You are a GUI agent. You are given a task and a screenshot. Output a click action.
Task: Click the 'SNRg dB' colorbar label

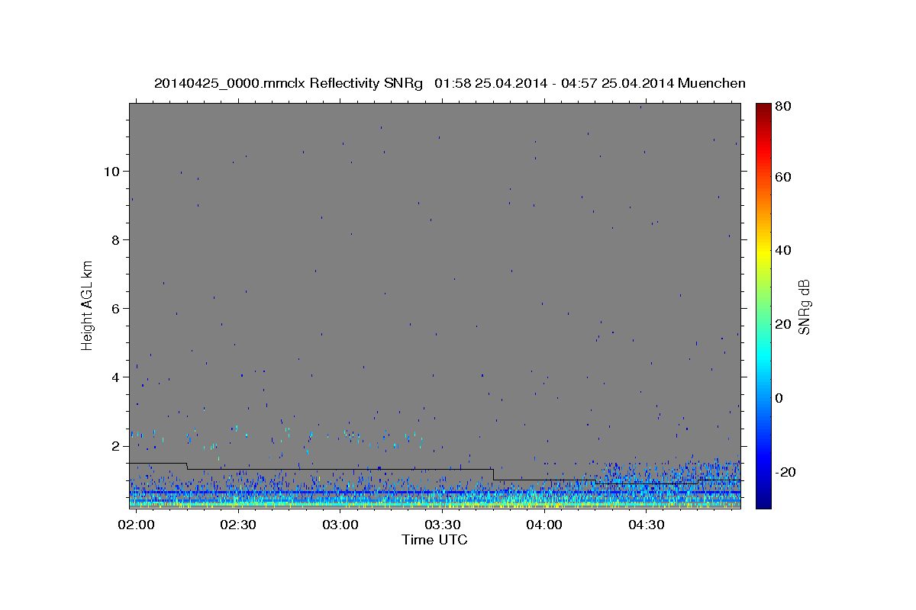click(804, 306)
